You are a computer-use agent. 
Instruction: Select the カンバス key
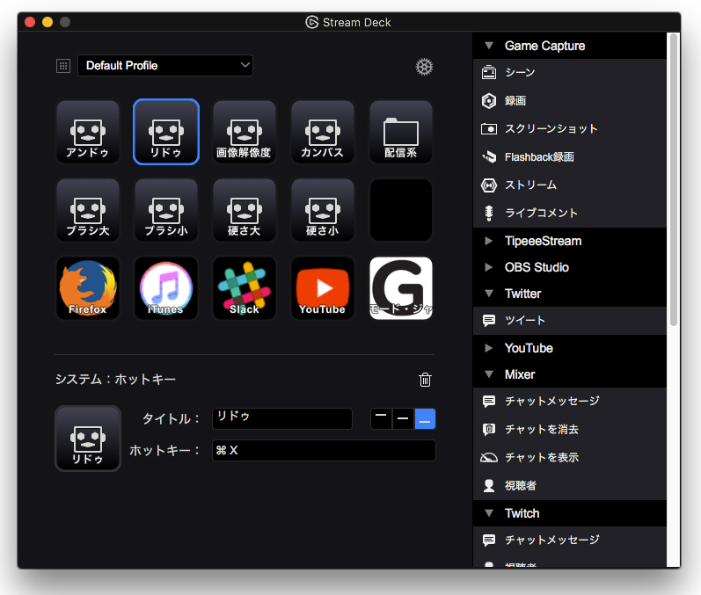click(322, 132)
